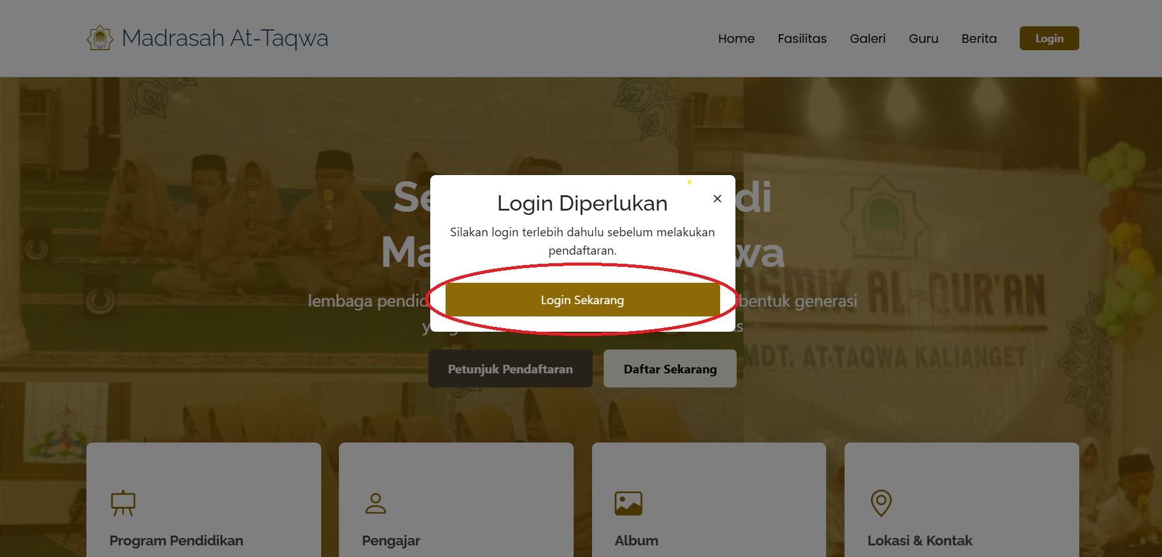
Task: Go to the Home menu item
Action: click(x=736, y=39)
